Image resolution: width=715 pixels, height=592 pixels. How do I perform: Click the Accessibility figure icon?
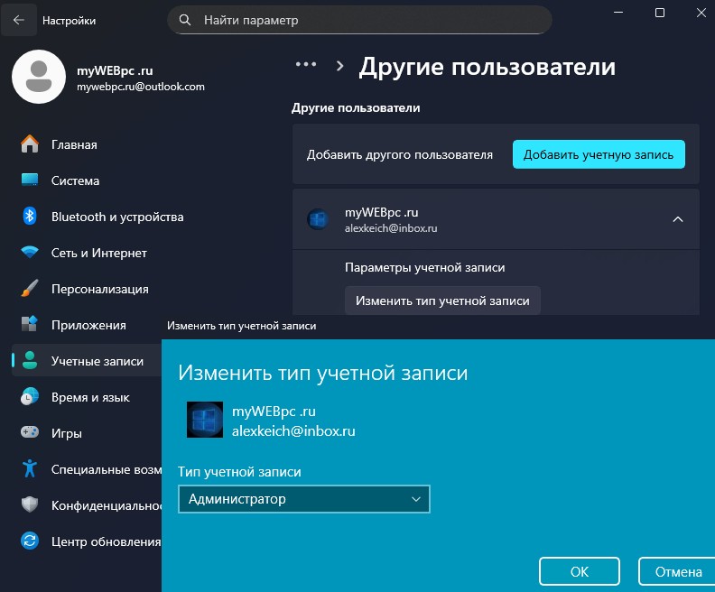[30, 468]
